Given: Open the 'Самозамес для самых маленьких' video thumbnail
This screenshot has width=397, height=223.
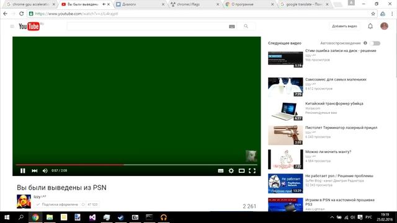Looking at the screenshot, I should click(x=285, y=87).
